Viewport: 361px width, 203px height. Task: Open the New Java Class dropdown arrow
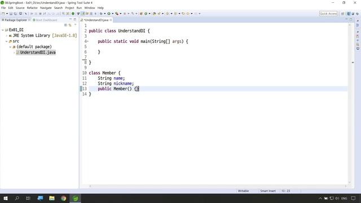coord(149,14)
